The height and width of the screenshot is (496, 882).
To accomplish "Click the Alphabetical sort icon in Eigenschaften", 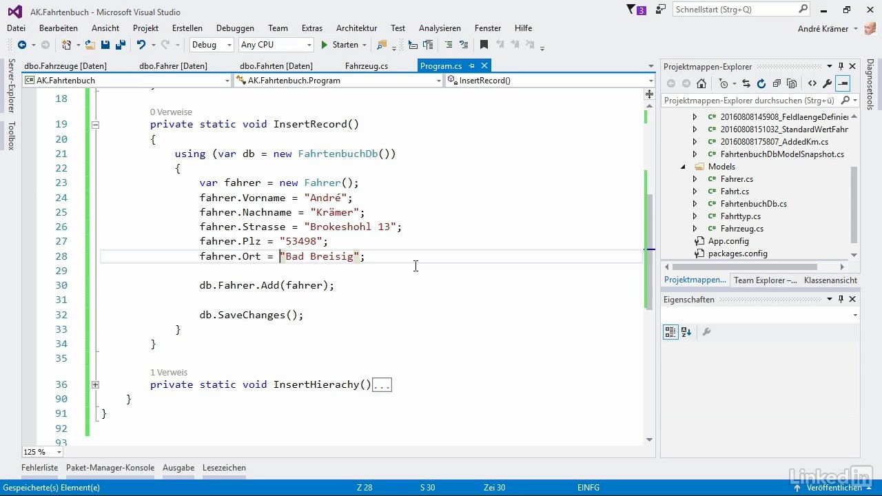I will pos(686,332).
